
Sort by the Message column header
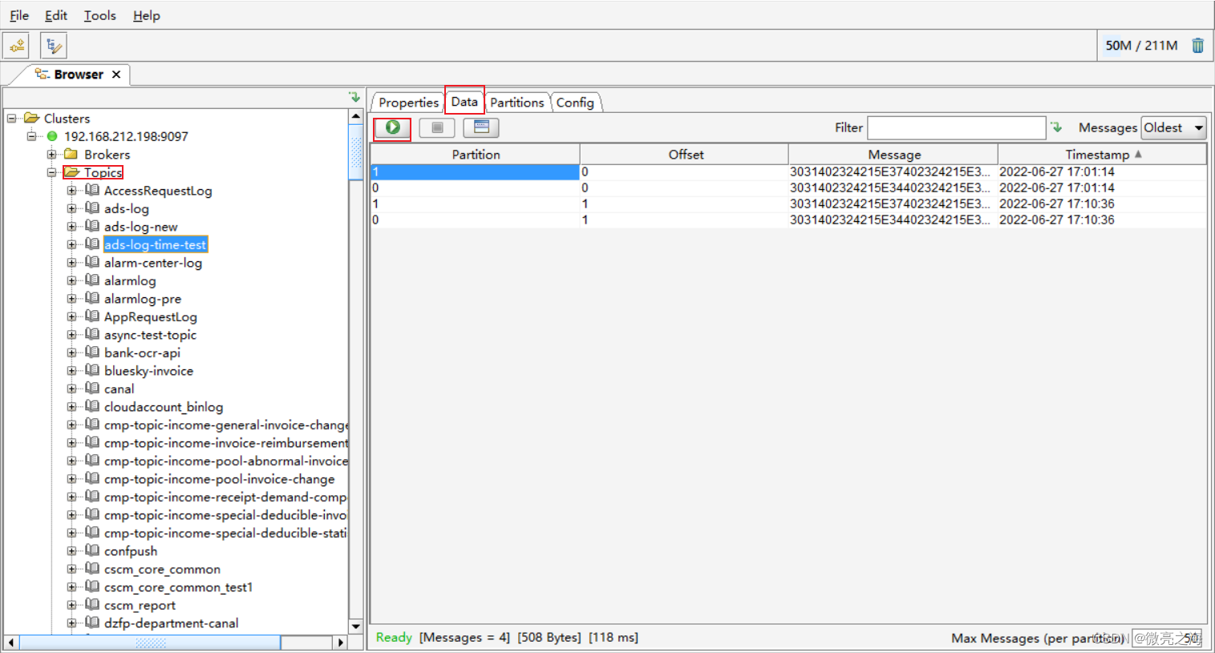click(x=894, y=154)
